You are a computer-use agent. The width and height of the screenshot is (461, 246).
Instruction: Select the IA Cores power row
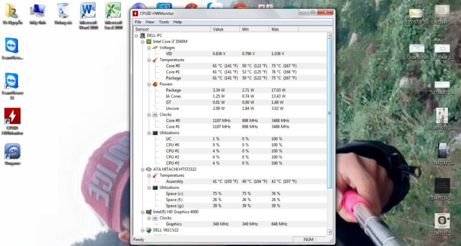(230, 96)
